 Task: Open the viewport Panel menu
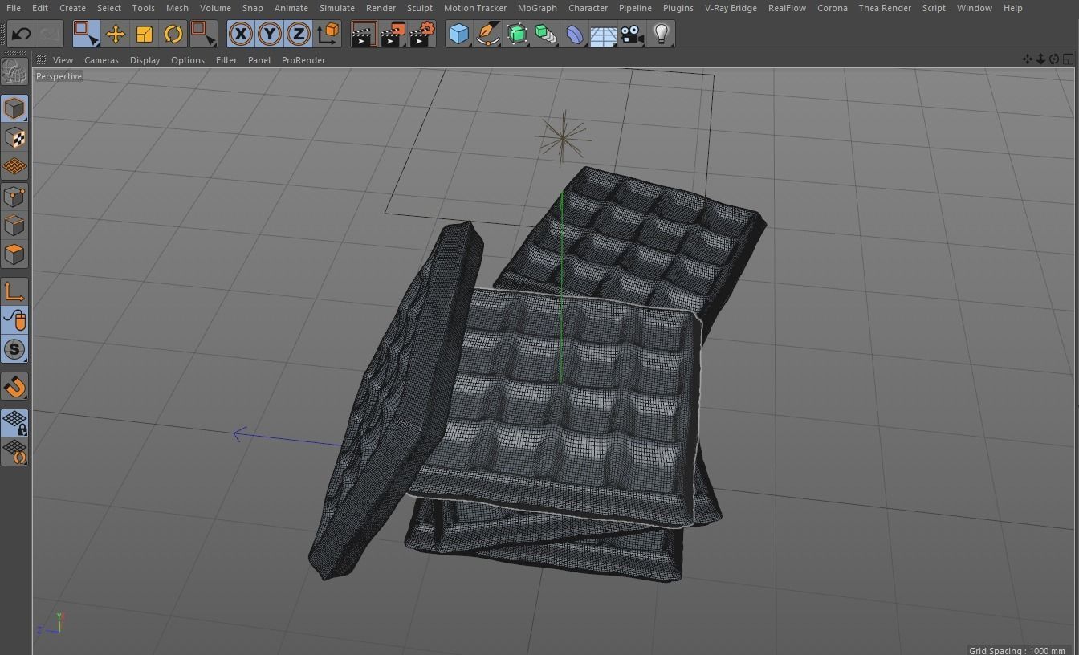click(259, 60)
